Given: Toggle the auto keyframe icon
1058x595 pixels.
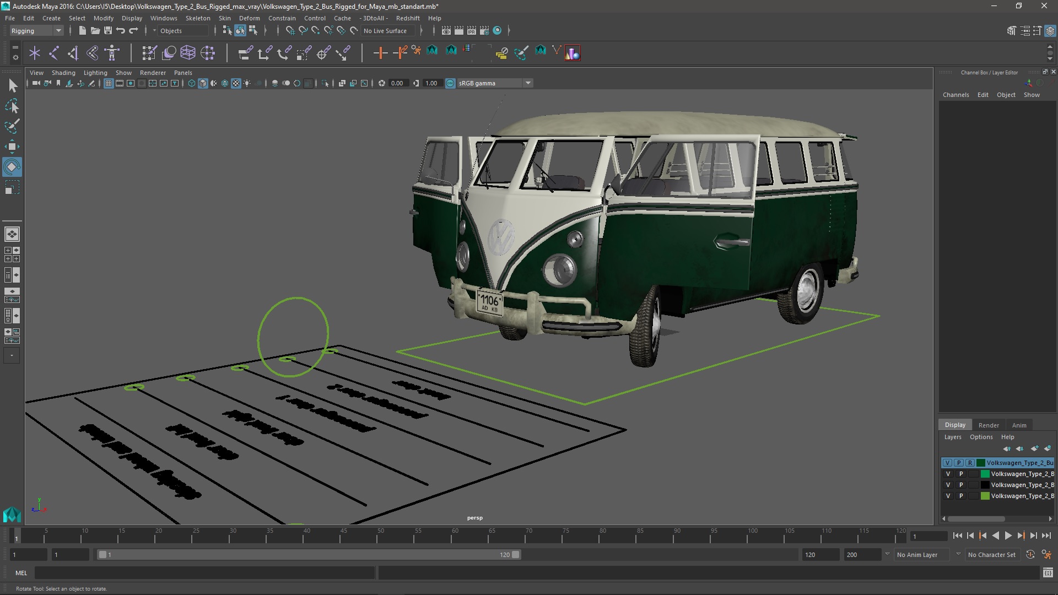Looking at the screenshot, I should pyautogui.click(x=1030, y=555).
